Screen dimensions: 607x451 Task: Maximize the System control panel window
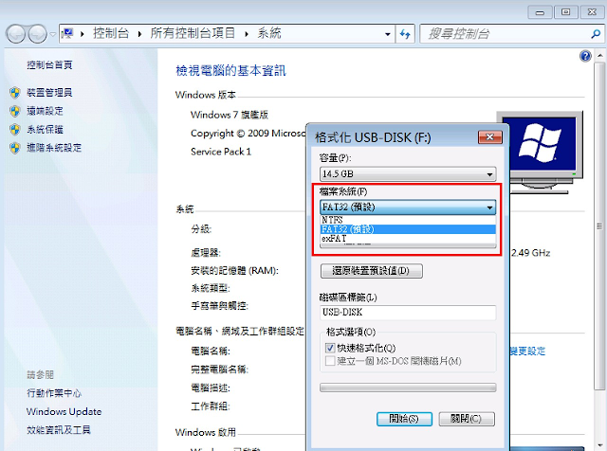click(565, 12)
